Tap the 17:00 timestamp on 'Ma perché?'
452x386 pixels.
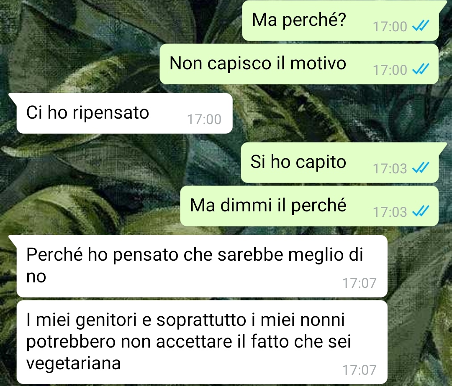(390, 26)
